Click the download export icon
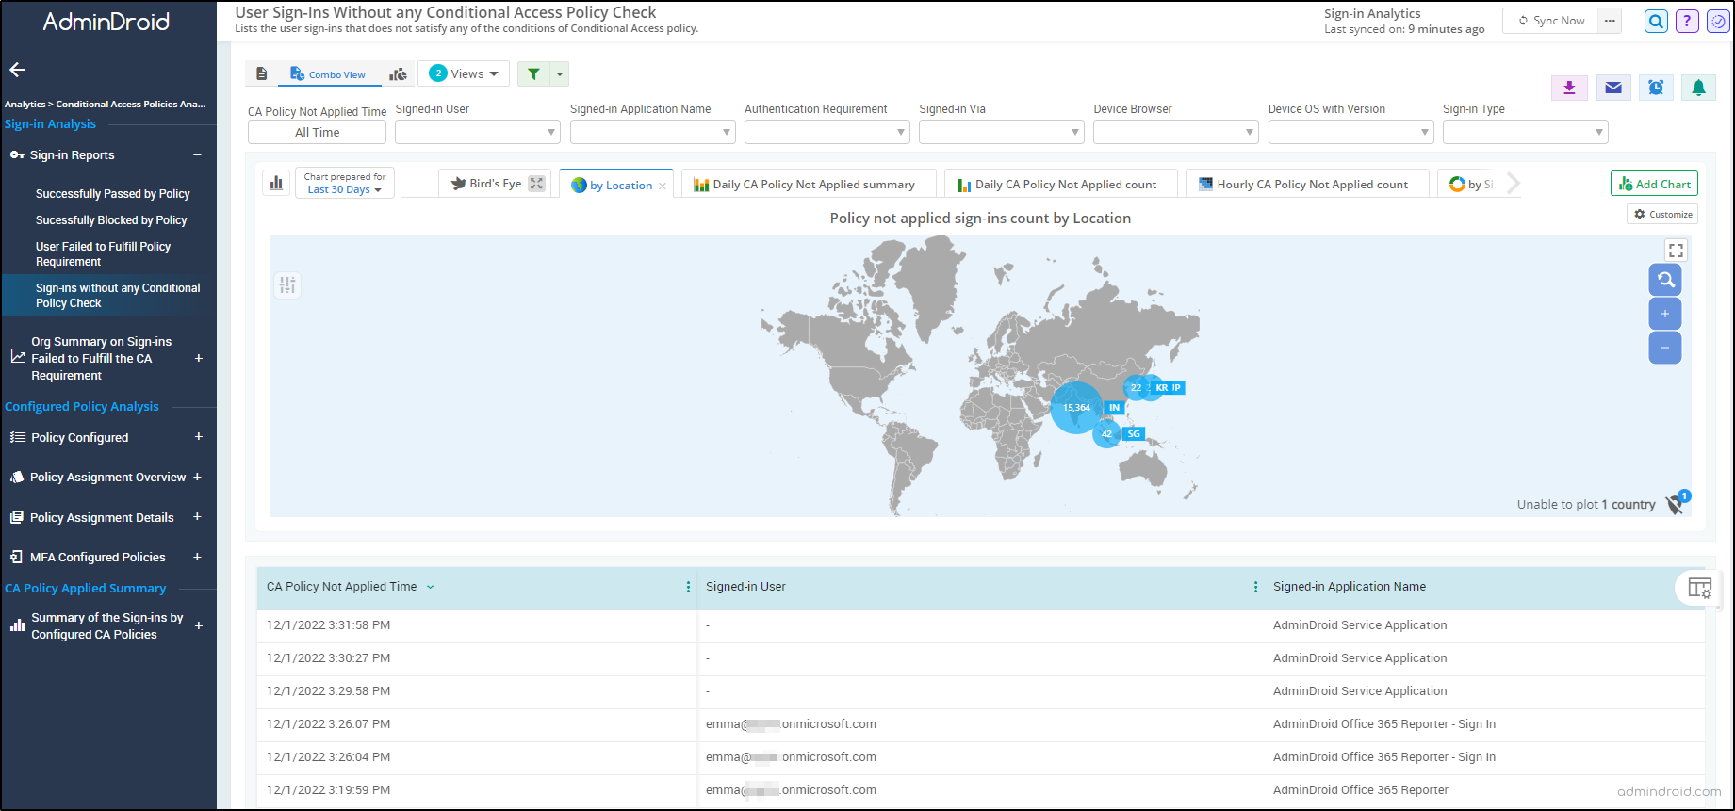The image size is (1735, 811). point(1569,88)
